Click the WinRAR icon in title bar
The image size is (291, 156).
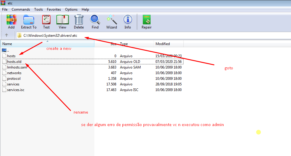coord(3,3)
